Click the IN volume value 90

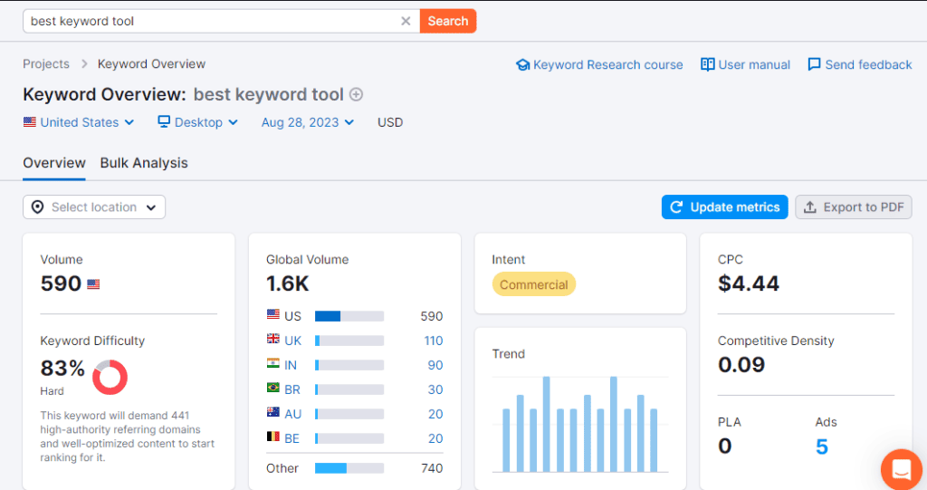coord(435,365)
